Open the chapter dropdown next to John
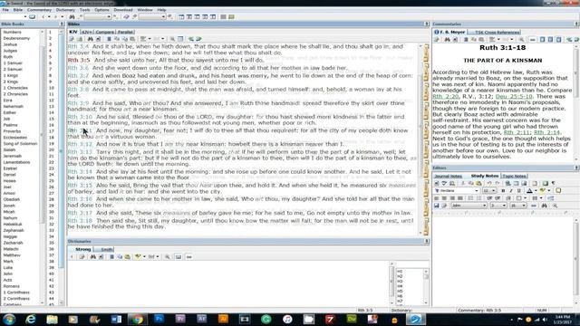The height and width of the screenshot is (326, 580). 505,206
